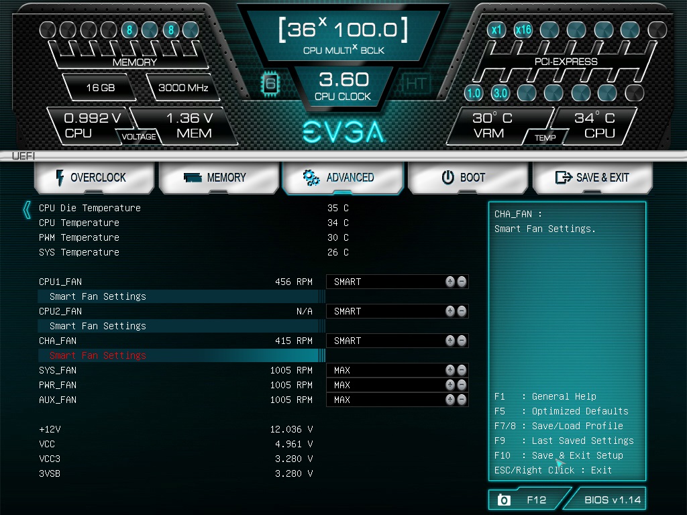Click the minus icon for SYS_FAN
687x515 pixels.
click(462, 370)
